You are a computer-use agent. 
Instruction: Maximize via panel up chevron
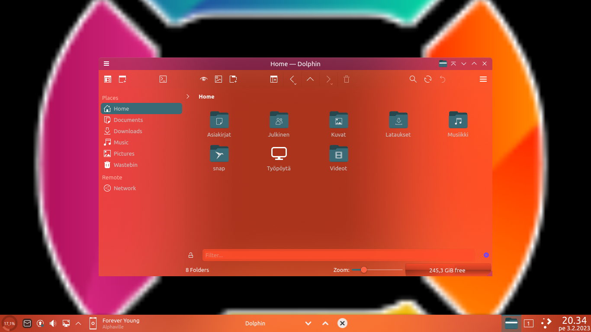pyautogui.click(x=325, y=323)
